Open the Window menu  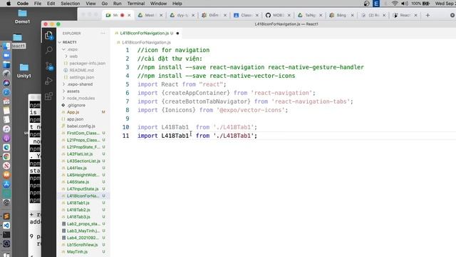(x=158, y=4)
